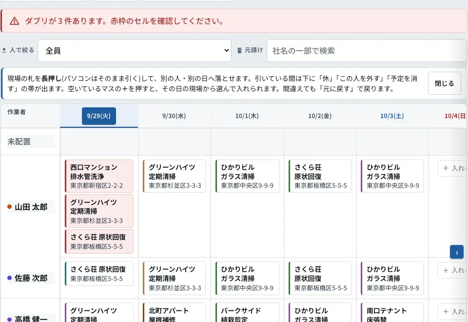This screenshot has width=468, height=322.
Task: Click the 作業者 column header
Action: [17, 112]
